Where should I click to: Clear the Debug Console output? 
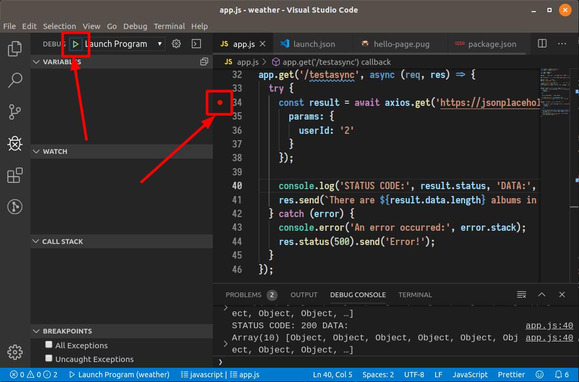coord(521,295)
